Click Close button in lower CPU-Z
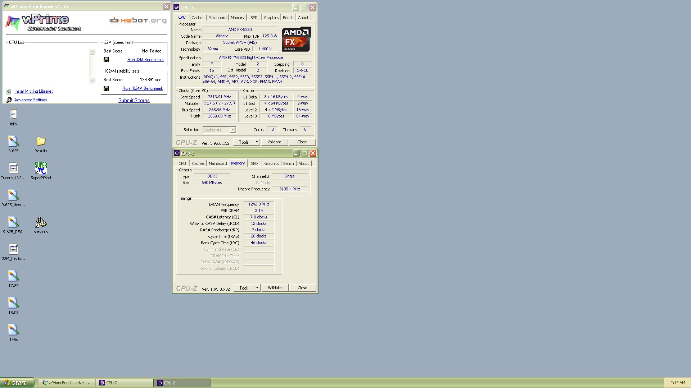Image resolution: width=691 pixels, height=388 pixels. [x=302, y=288]
